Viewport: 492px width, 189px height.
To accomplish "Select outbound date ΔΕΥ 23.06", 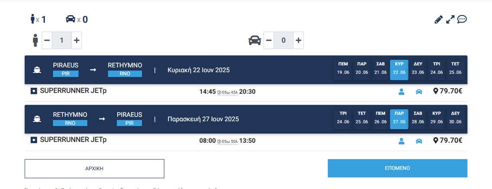I will click(418, 68).
